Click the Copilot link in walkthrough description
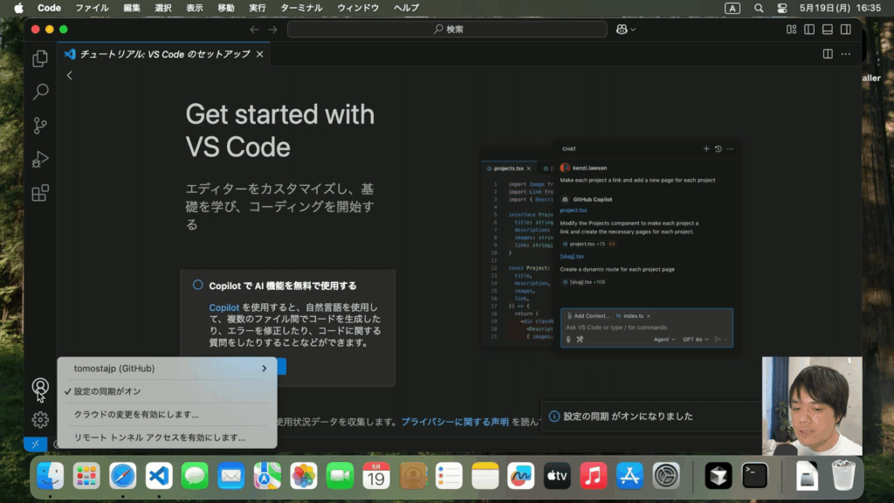Viewport: 894px width, 503px height. [223, 308]
